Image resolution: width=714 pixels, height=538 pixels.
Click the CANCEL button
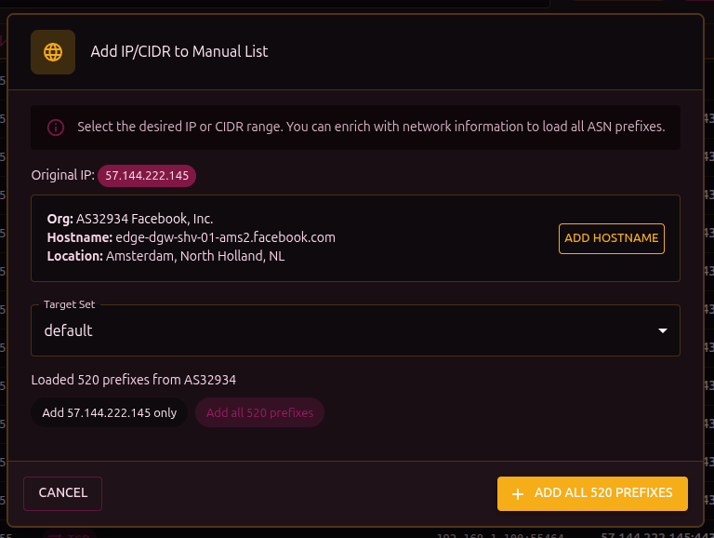point(63,493)
